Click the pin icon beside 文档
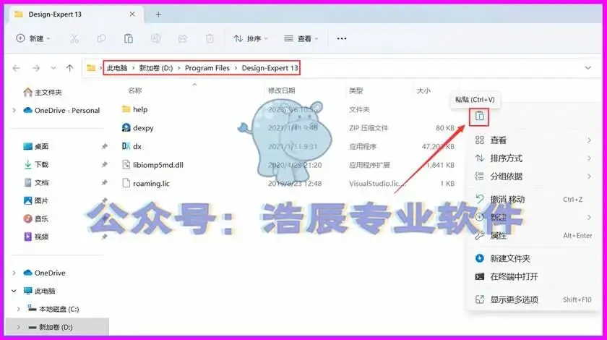607x340 pixels. pos(104,182)
